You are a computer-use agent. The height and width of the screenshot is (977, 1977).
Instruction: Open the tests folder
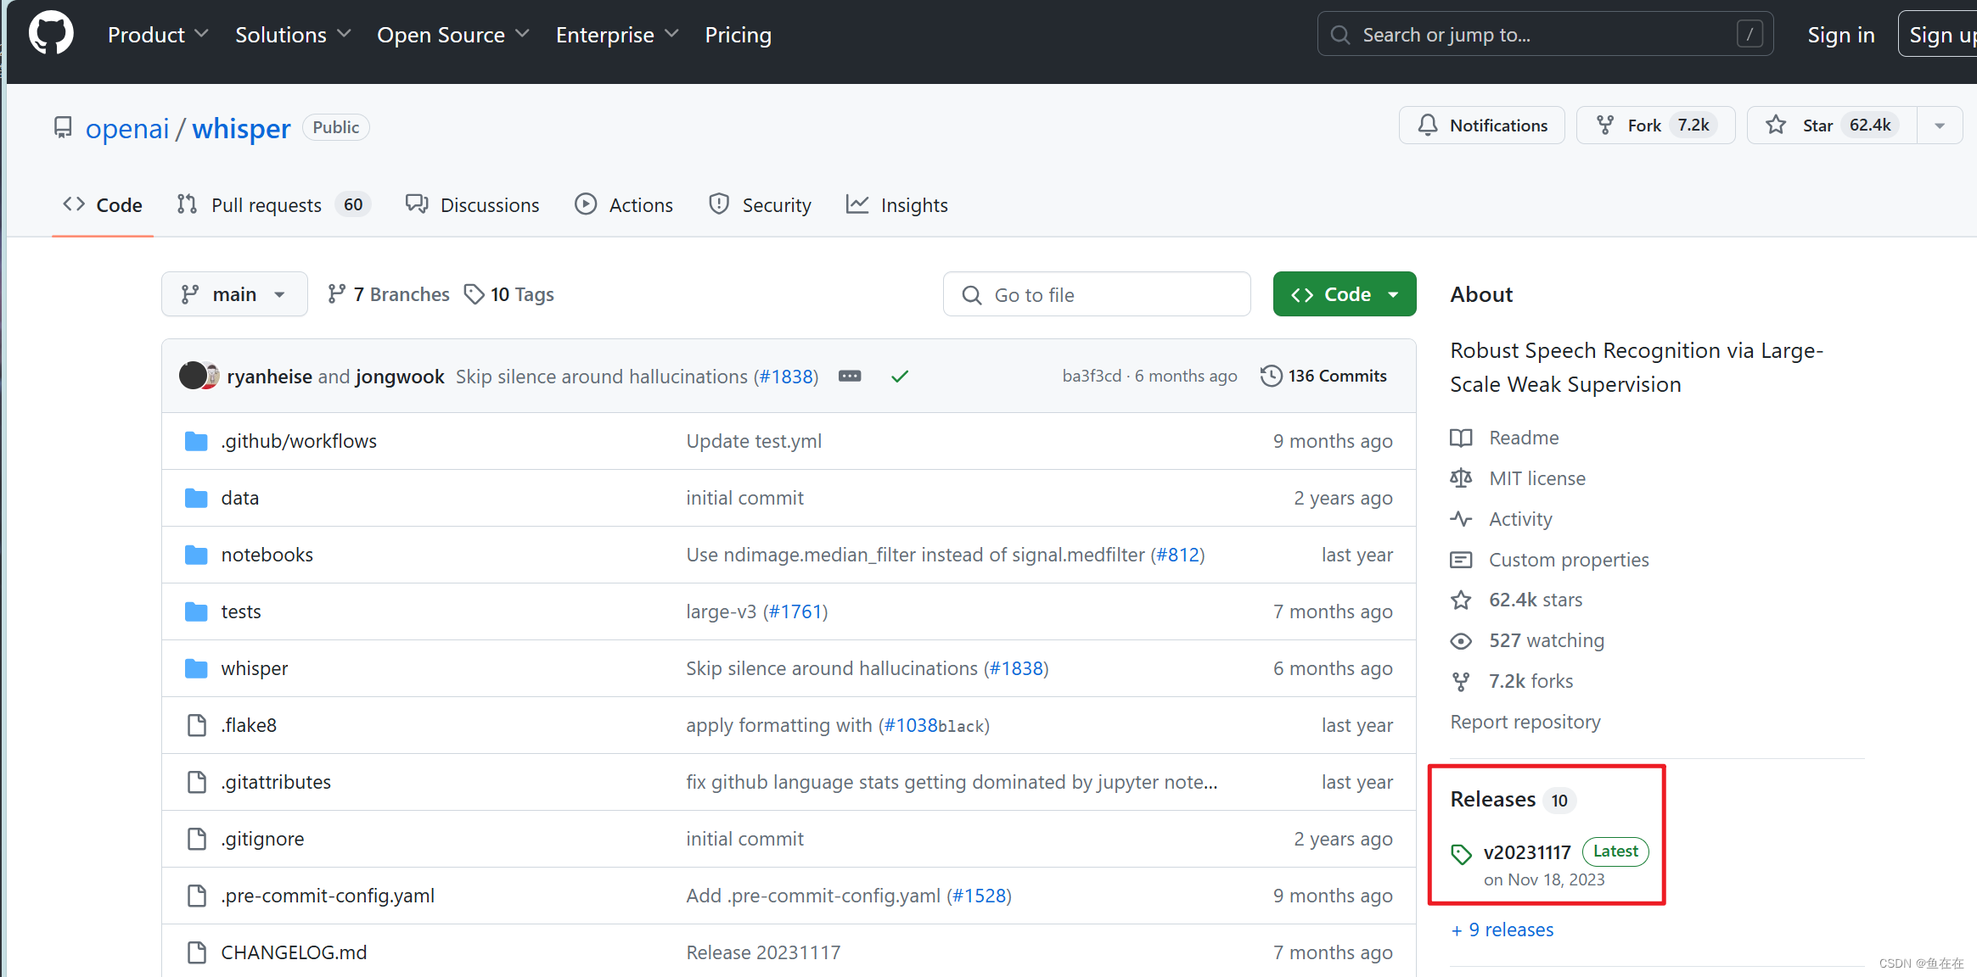pyautogui.click(x=241, y=611)
